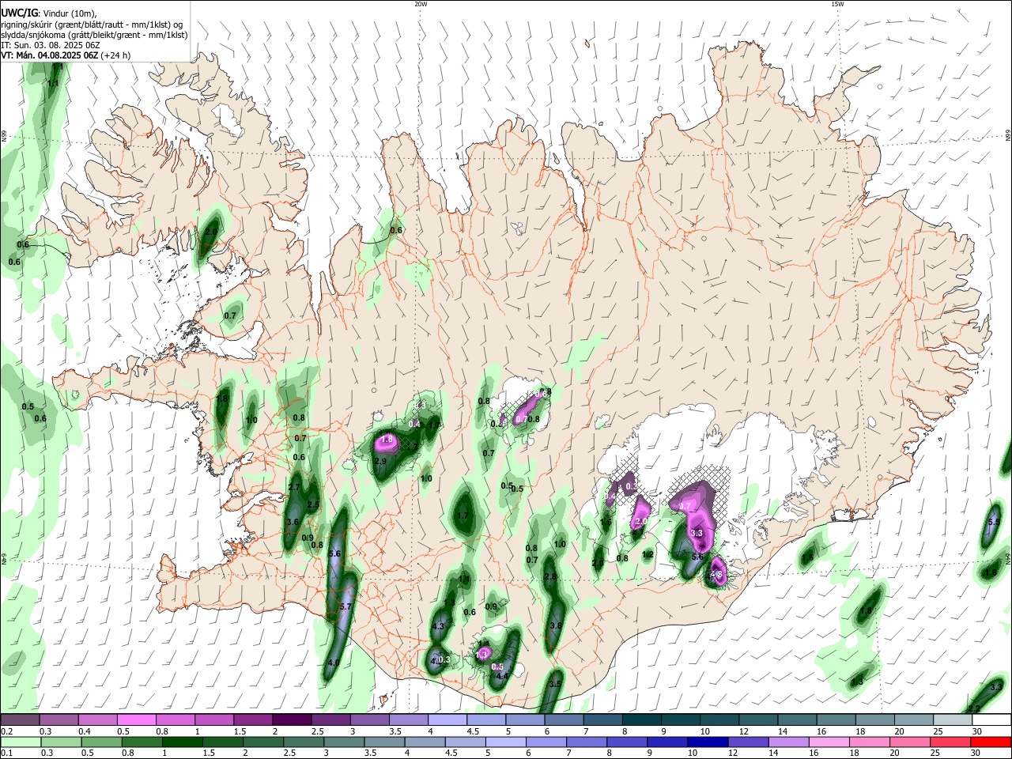This screenshot has width=1012, height=759.
Task: Select top scale swatch between 20 and 25
Action: tap(913, 719)
